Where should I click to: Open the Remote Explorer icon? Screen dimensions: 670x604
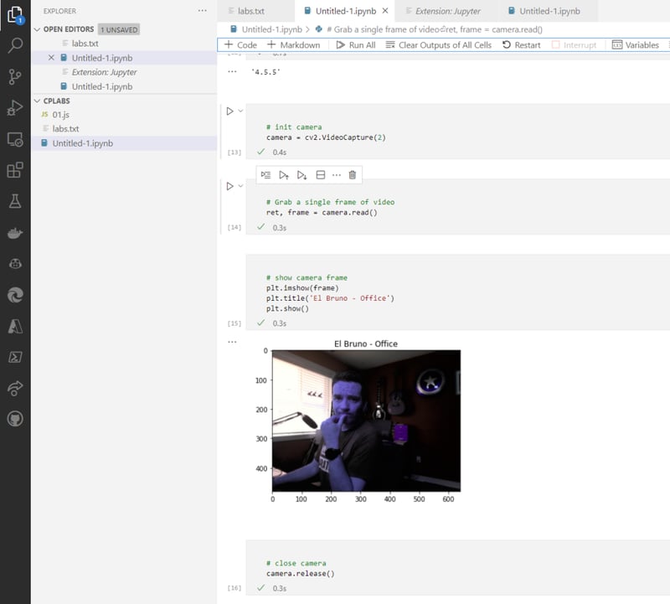click(15, 139)
